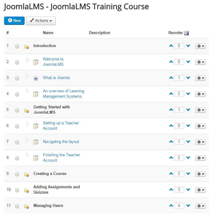Image resolution: width=209 pixels, height=214 pixels.
Task: Click the order field of Introduction
Action: [x=179, y=46]
